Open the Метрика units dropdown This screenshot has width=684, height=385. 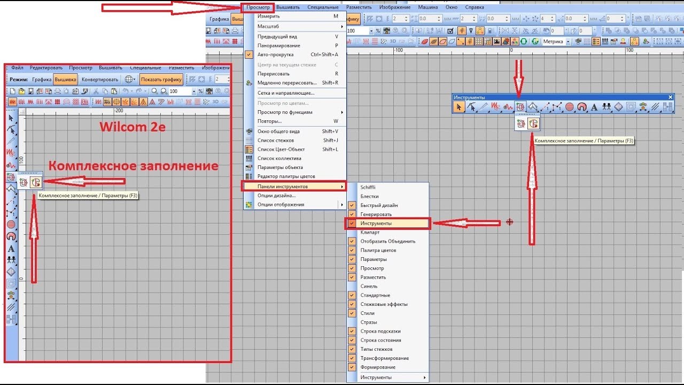tap(568, 41)
